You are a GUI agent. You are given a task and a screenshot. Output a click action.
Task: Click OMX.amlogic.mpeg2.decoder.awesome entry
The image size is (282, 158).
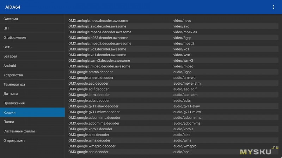coord(173,43)
